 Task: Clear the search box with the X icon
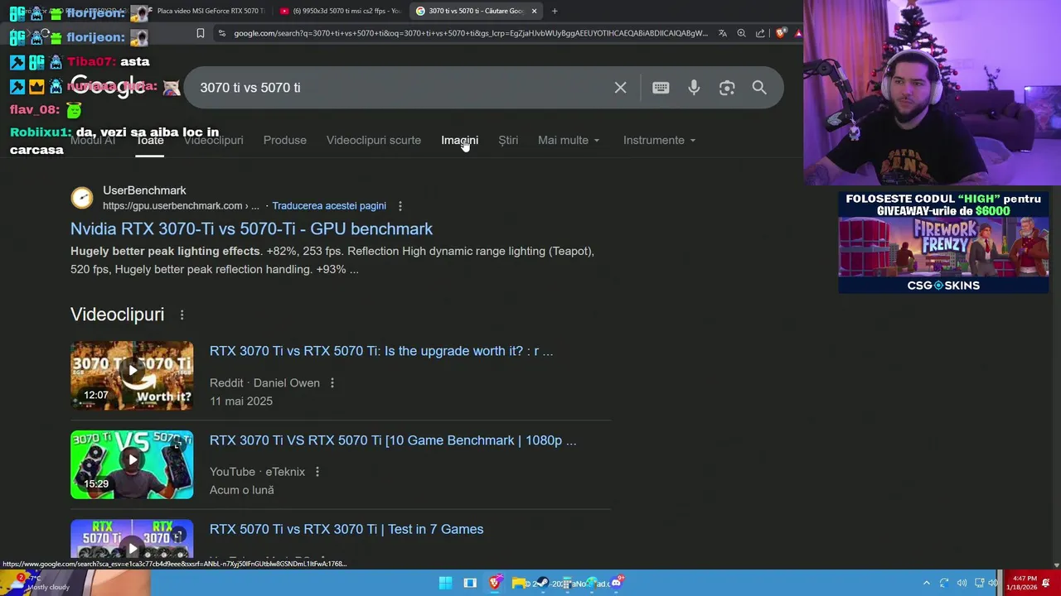[x=620, y=88]
